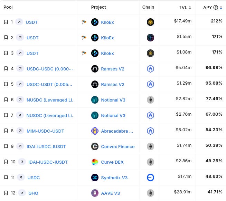
Task: Open external link arrow for GHO row
Action: coord(22,193)
